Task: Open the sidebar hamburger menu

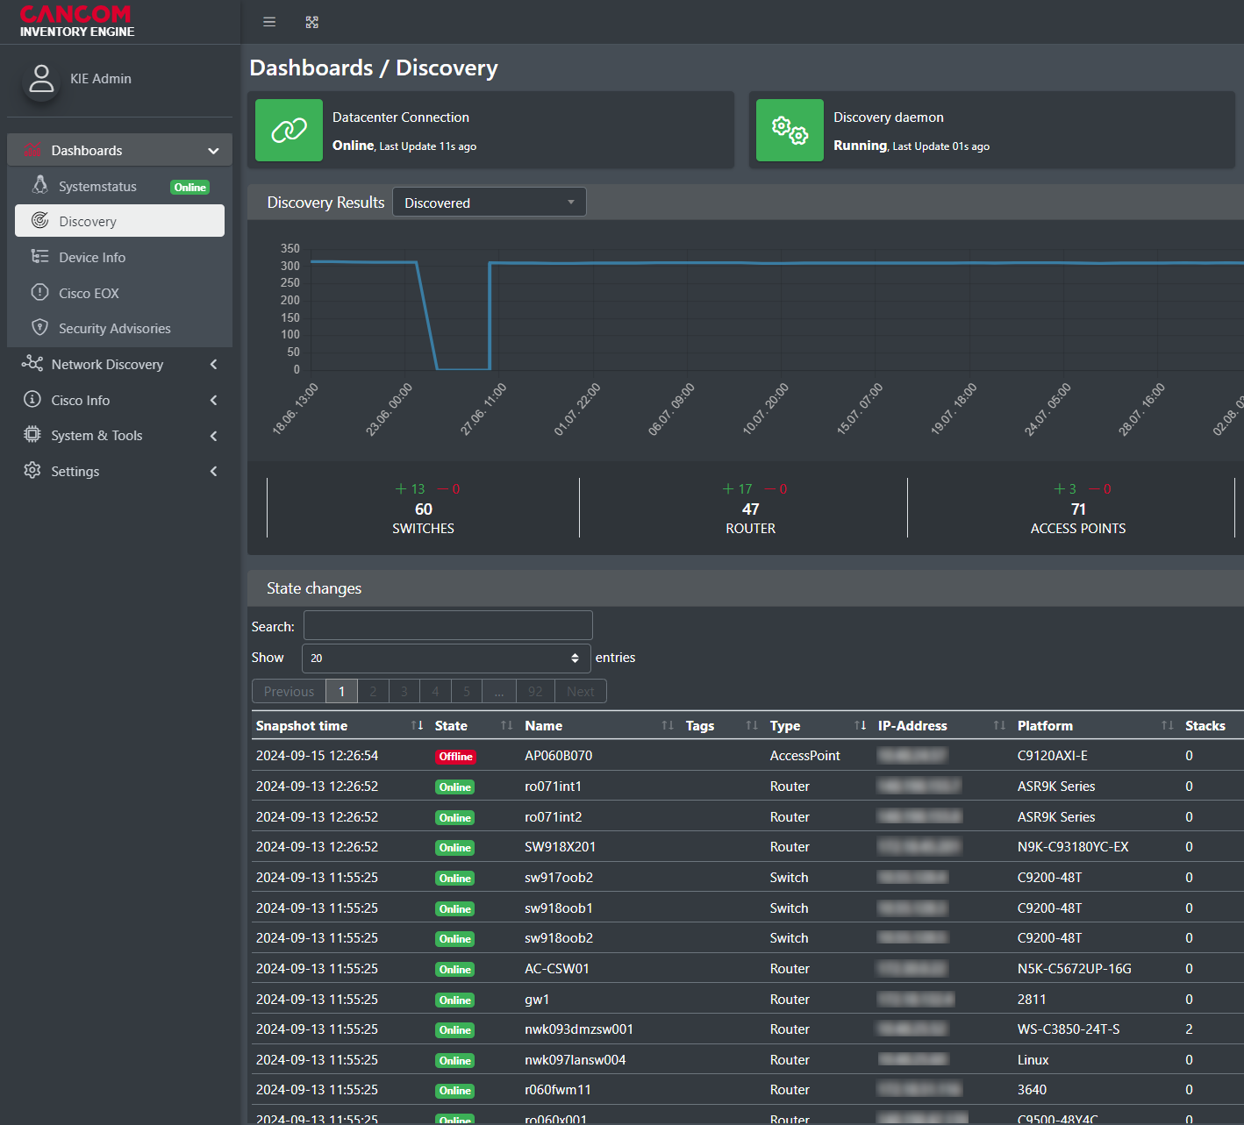Action: click(269, 21)
